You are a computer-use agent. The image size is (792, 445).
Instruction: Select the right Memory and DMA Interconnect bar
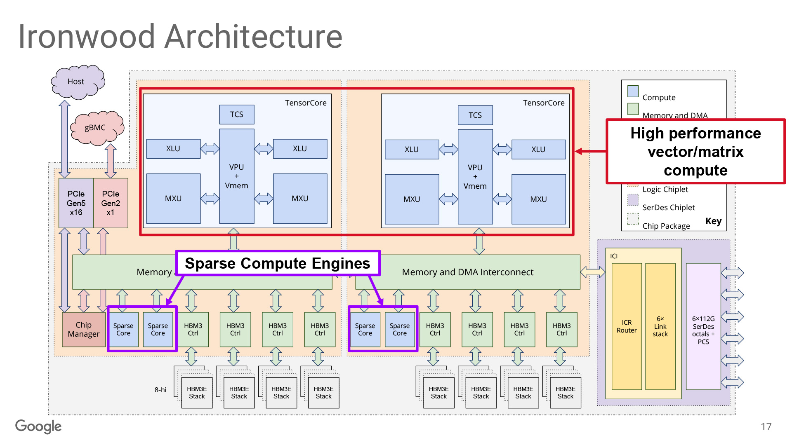467,272
